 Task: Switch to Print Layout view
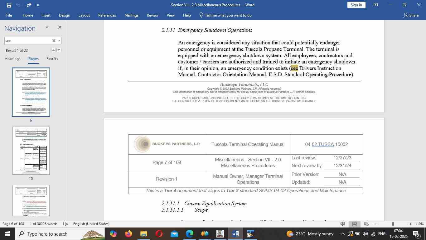point(354,224)
